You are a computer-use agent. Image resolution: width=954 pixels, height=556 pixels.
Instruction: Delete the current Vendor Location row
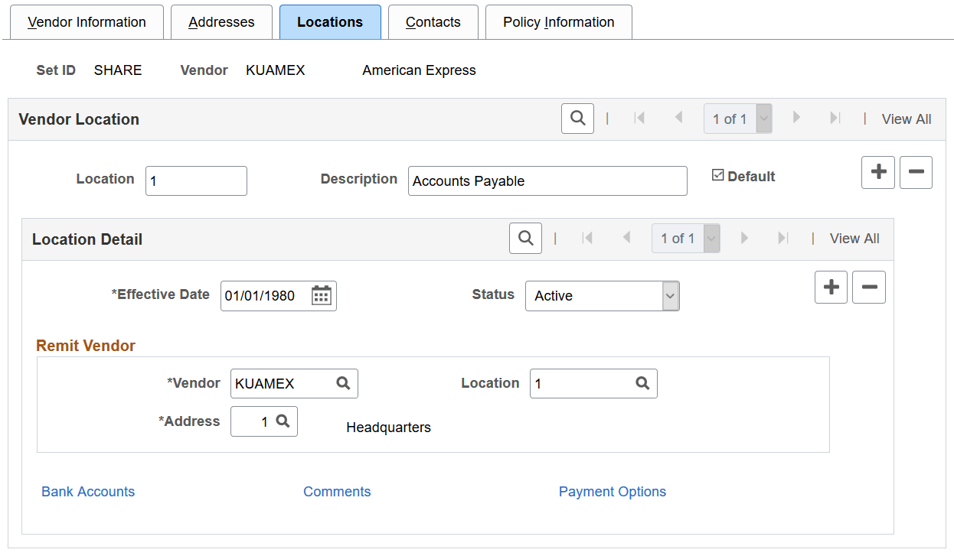click(x=916, y=172)
